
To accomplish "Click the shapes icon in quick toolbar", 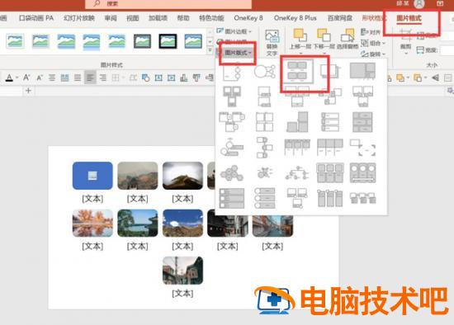I will tap(145, 78).
